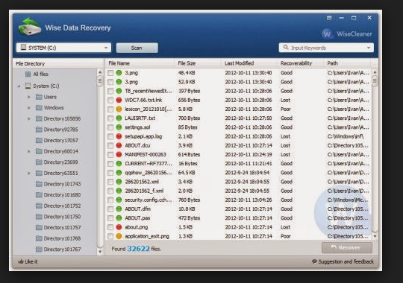Sort by the File Name column
This screenshot has height=283, width=403.
tap(140, 63)
